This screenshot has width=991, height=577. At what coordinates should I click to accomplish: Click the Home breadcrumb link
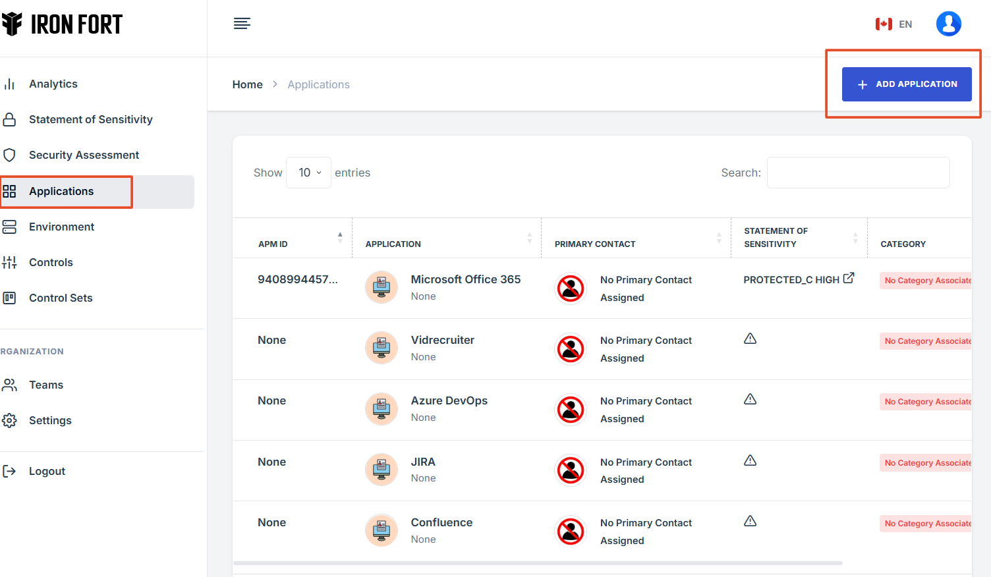click(247, 84)
